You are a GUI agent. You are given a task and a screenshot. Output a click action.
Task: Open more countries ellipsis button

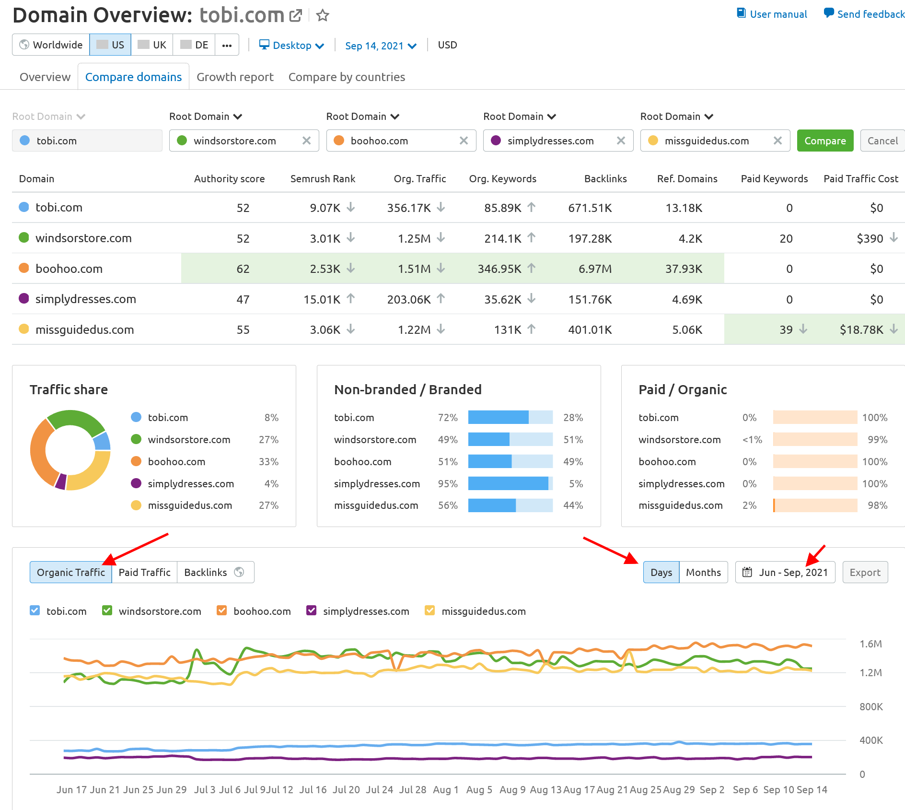coord(227,45)
